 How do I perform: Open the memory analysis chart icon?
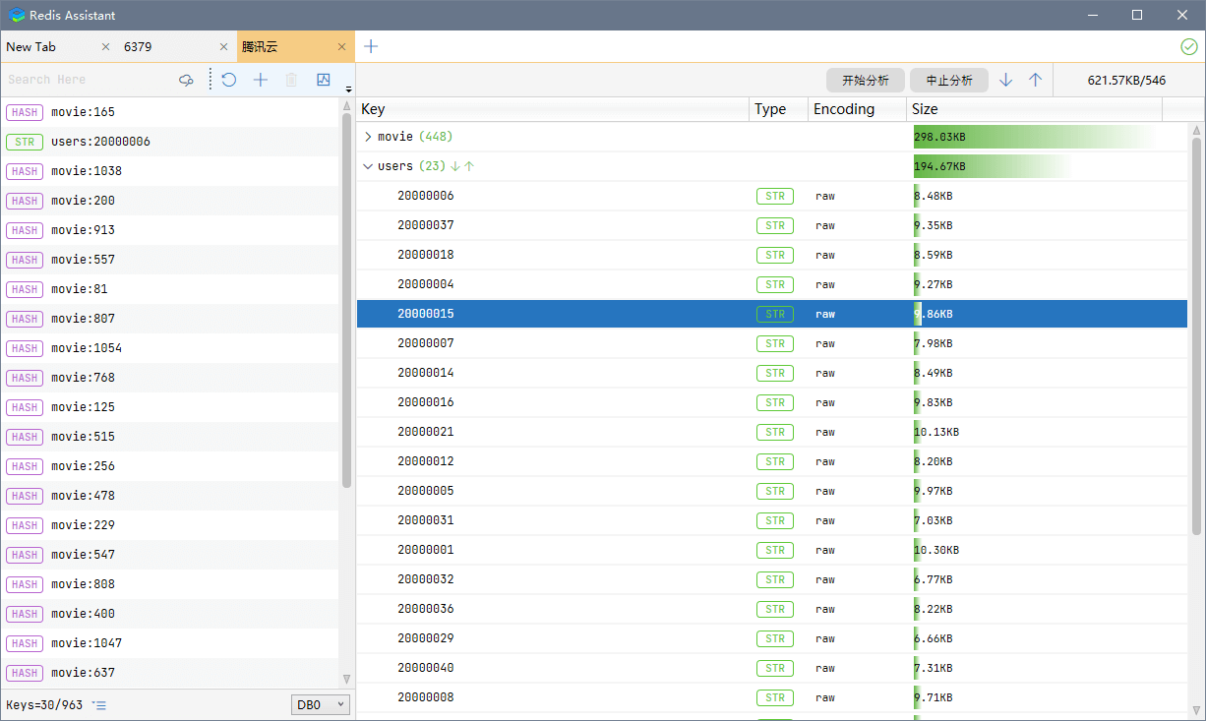[324, 80]
